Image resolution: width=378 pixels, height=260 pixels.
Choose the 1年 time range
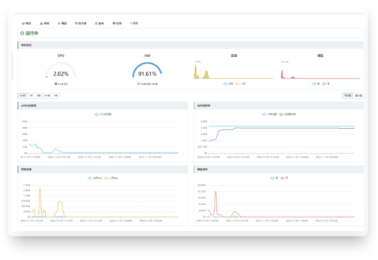[56, 95]
